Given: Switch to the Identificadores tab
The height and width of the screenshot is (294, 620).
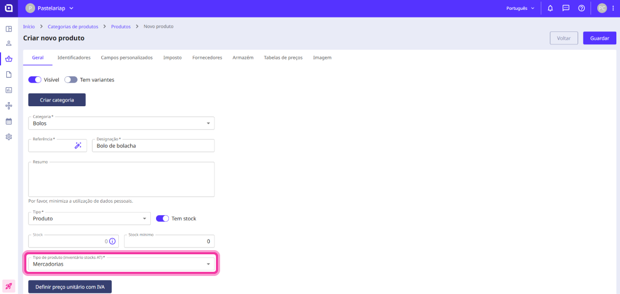Looking at the screenshot, I should click(74, 58).
